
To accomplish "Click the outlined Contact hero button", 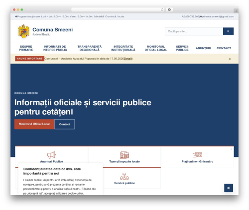I will coord(64,124).
